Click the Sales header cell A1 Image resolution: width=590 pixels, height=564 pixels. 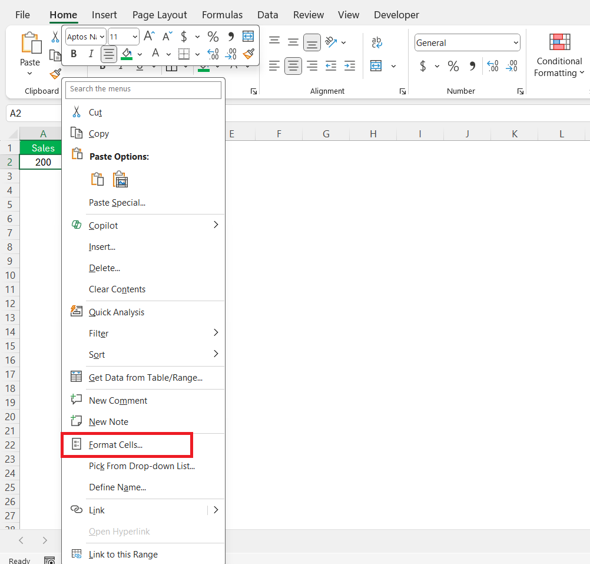pyautogui.click(x=41, y=148)
